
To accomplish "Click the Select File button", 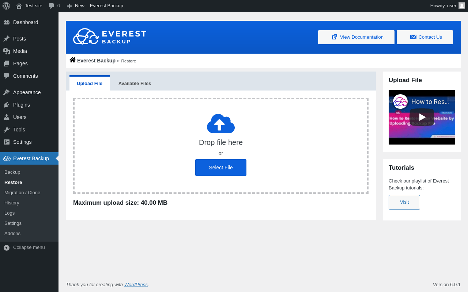I will (221, 168).
